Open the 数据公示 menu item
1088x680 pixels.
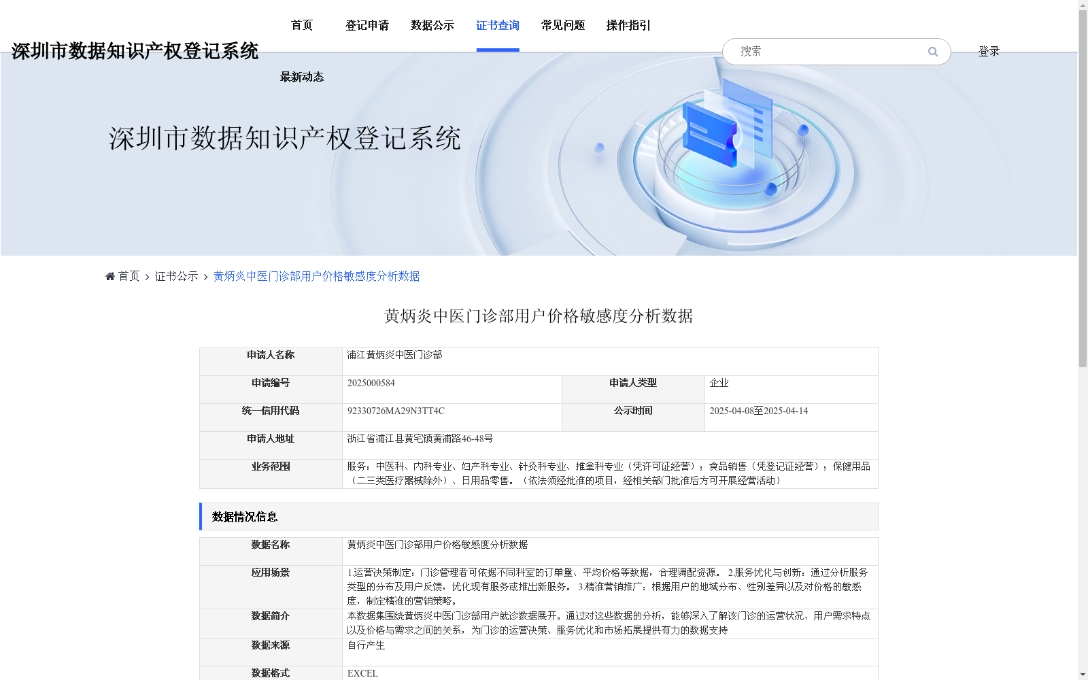pyautogui.click(x=432, y=25)
